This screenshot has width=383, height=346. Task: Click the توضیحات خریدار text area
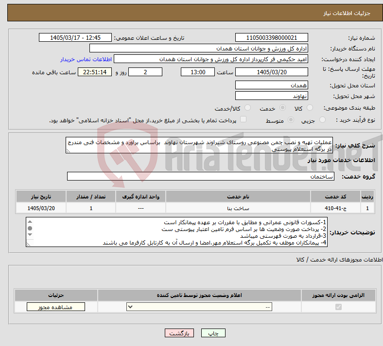click(176, 232)
